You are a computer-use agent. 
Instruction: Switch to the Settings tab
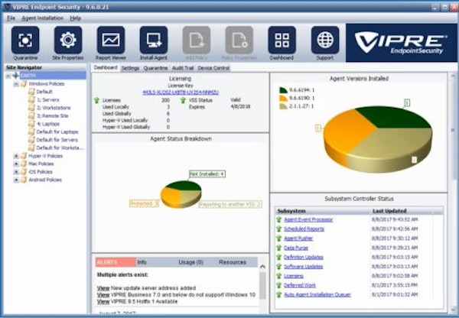point(130,68)
